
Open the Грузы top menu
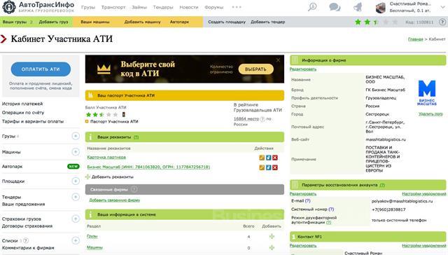pos(88,7)
